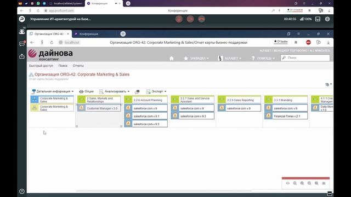
Task: Reload the inner localhost page
Action: pos(52,43)
